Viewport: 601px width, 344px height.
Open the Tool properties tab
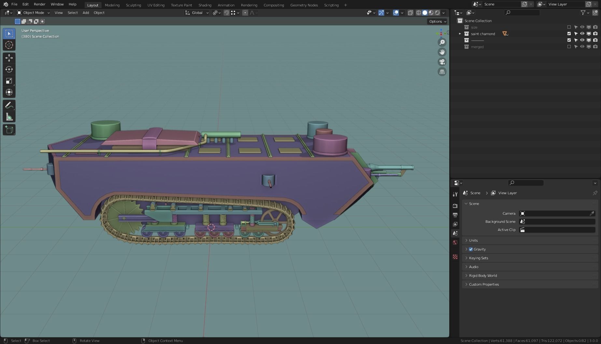455,194
